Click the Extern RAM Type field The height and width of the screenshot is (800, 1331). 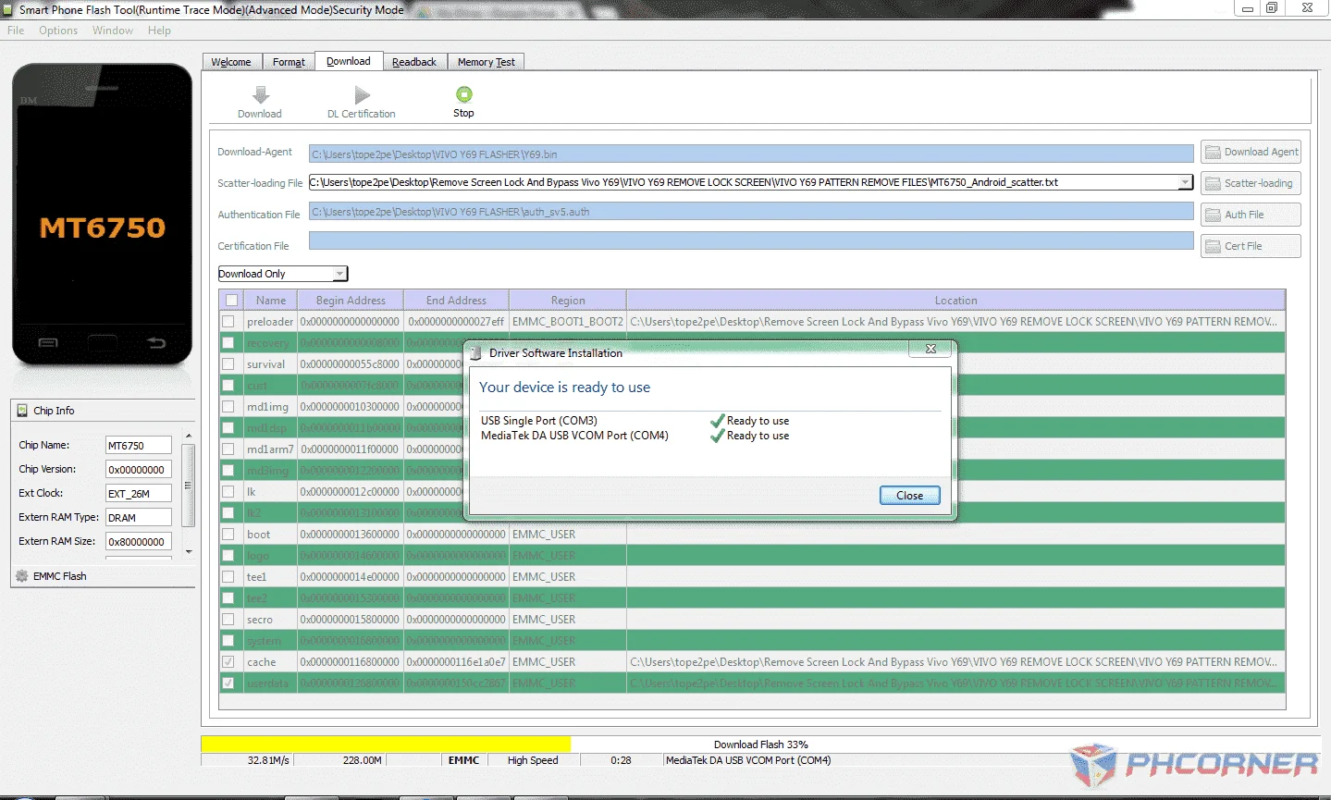click(139, 517)
